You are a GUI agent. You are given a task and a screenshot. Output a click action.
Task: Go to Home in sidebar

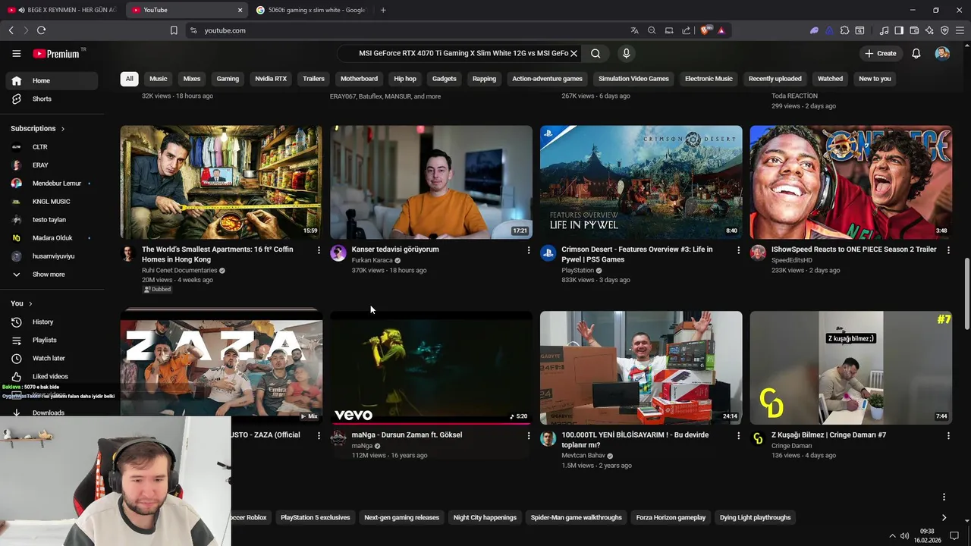53,80
